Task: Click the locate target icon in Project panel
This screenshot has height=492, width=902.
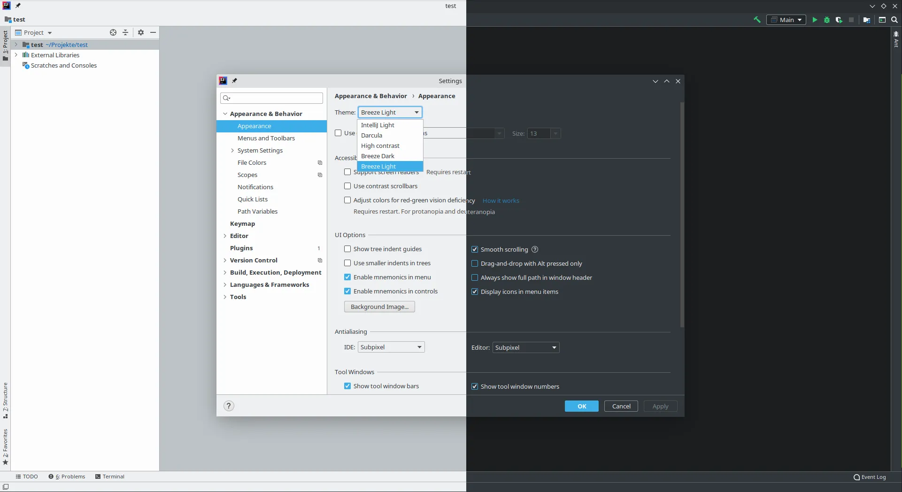Action: [x=113, y=32]
